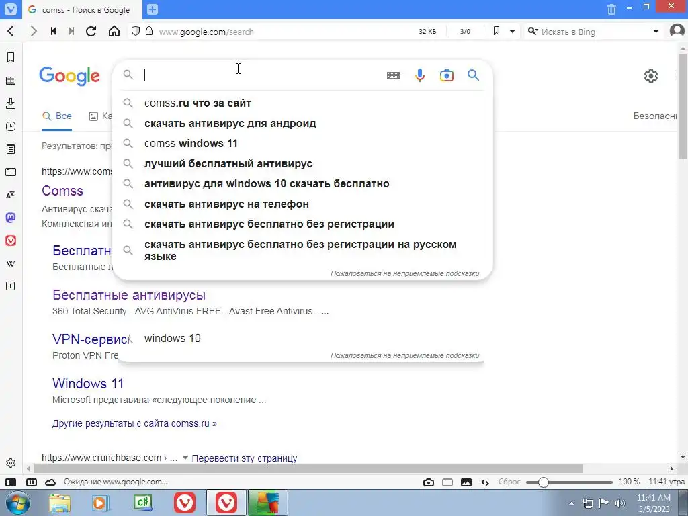Click the Fast Forward navigation button

[x=71, y=31]
